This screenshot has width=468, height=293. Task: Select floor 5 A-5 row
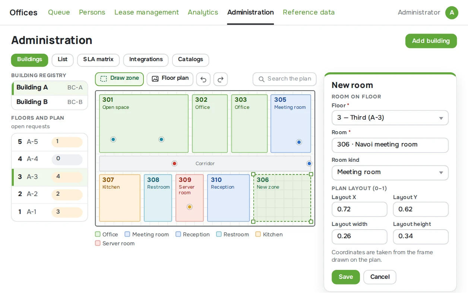[x=50, y=142]
